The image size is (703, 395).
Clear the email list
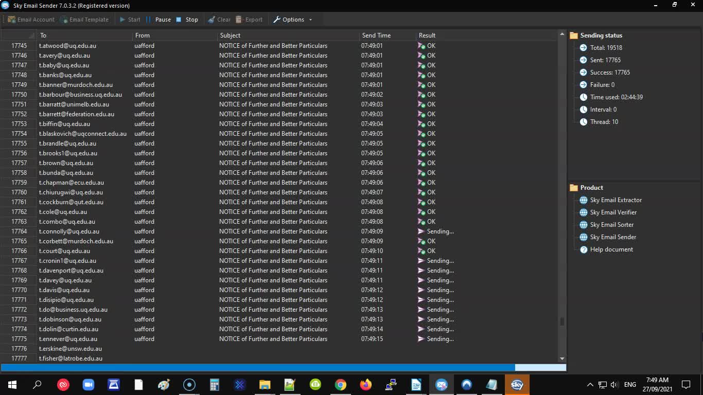click(x=219, y=20)
